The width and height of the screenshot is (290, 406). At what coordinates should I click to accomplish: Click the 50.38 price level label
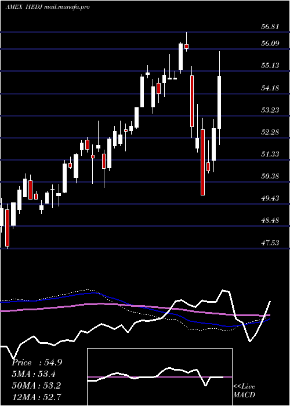270,176
